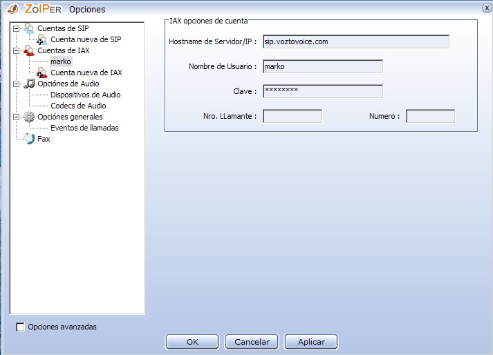
Task: Click the SIP accounts people icon
Action: [x=28, y=28]
